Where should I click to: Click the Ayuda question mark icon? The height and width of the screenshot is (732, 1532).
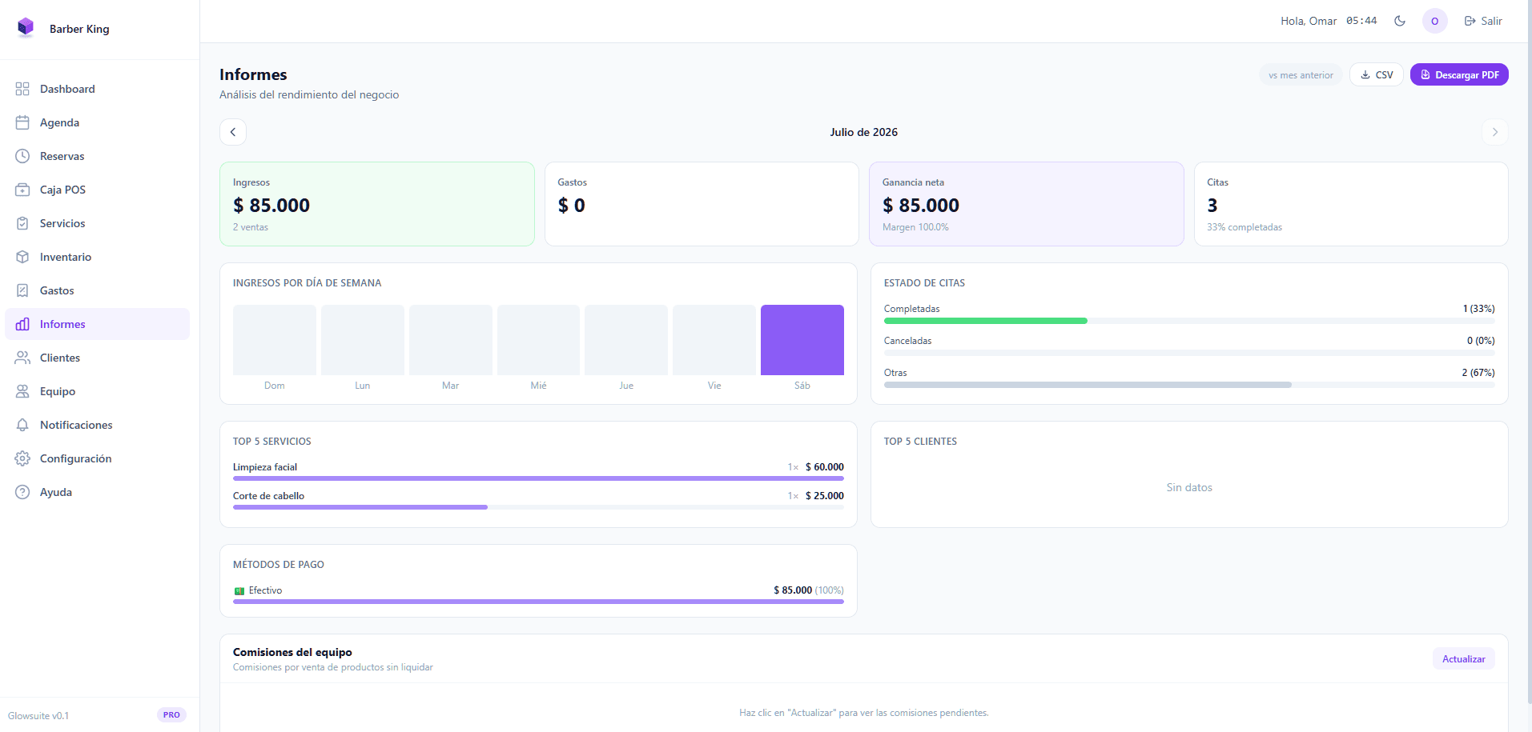point(22,492)
